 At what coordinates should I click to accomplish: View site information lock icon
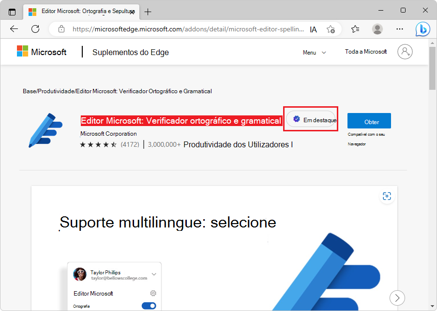click(x=61, y=29)
